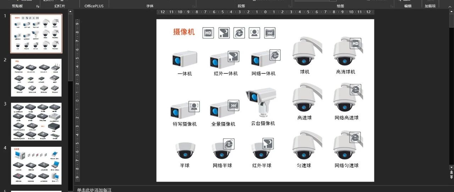Viewport: 454px width, 192px height.
Task: Open the 字体 group dialog launcher
Action: (x=194, y=6)
